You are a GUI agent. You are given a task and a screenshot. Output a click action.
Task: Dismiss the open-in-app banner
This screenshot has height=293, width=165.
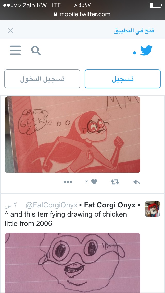(x=11, y=30)
